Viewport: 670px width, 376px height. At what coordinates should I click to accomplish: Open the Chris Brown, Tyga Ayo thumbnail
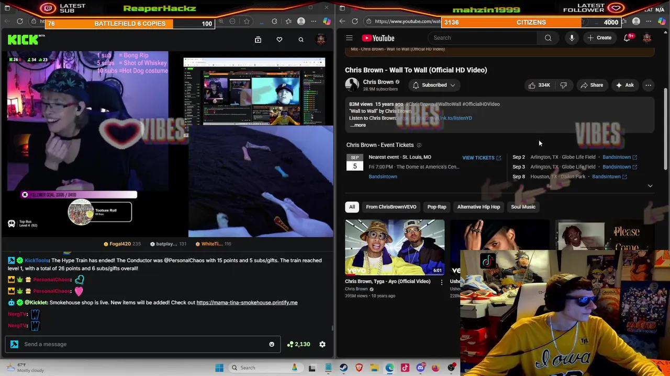(395, 247)
